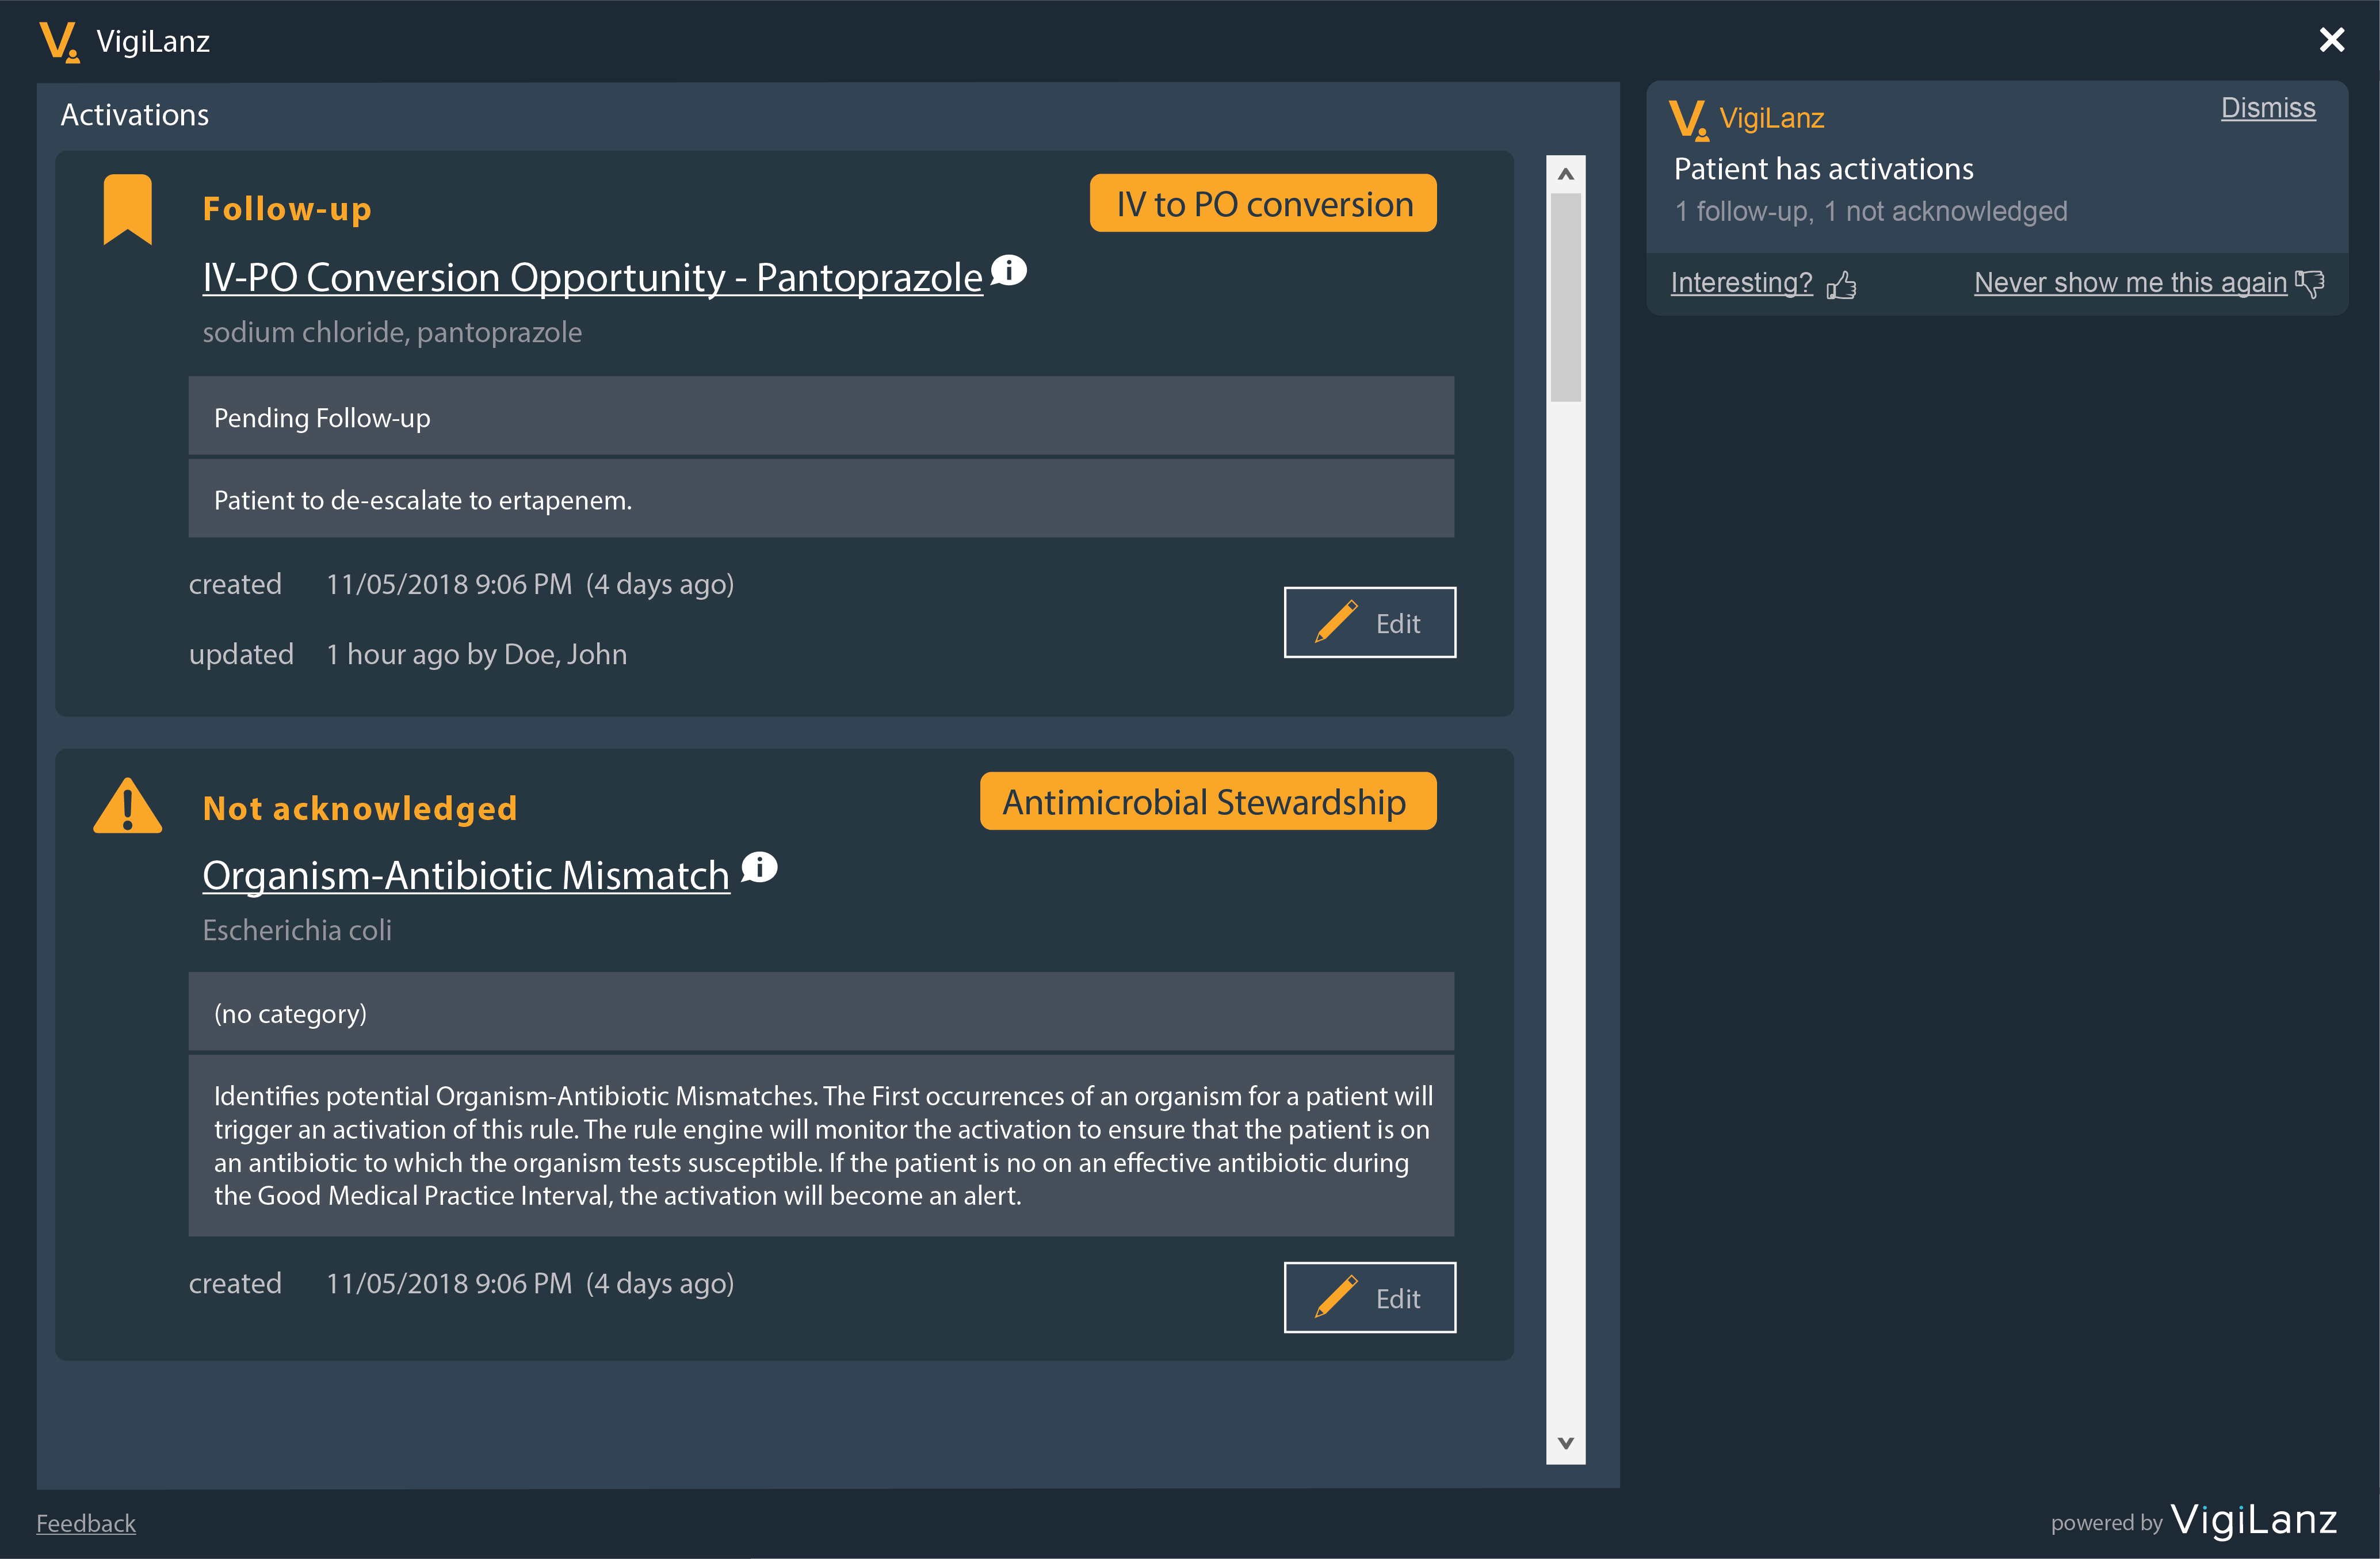The height and width of the screenshot is (1559, 2380).
Task: Click the thumbs up icon next to Interesting?
Action: click(1841, 285)
